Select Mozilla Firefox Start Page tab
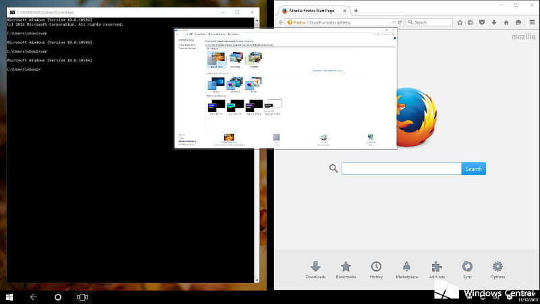540x304 pixels. pyautogui.click(x=313, y=11)
